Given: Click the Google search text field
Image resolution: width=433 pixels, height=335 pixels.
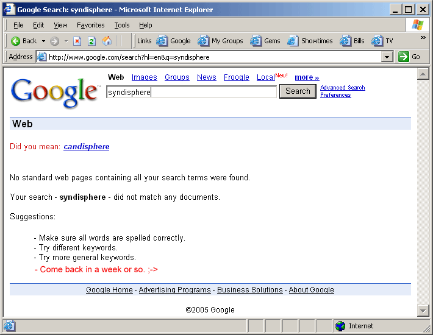Looking at the screenshot, I should click(191, 92).
